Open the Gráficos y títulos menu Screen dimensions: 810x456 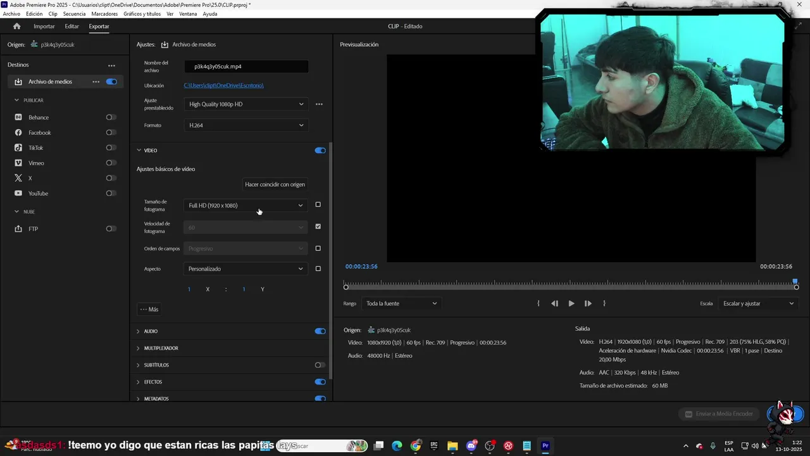click(142, 14)
